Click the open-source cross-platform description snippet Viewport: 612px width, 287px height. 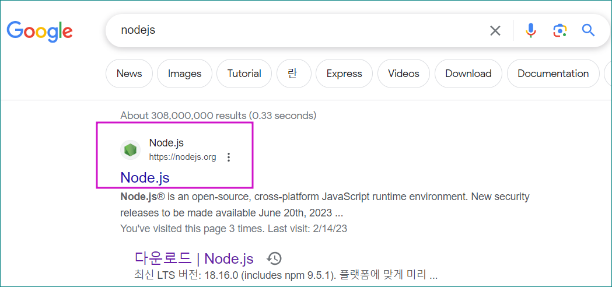(325, 205)
